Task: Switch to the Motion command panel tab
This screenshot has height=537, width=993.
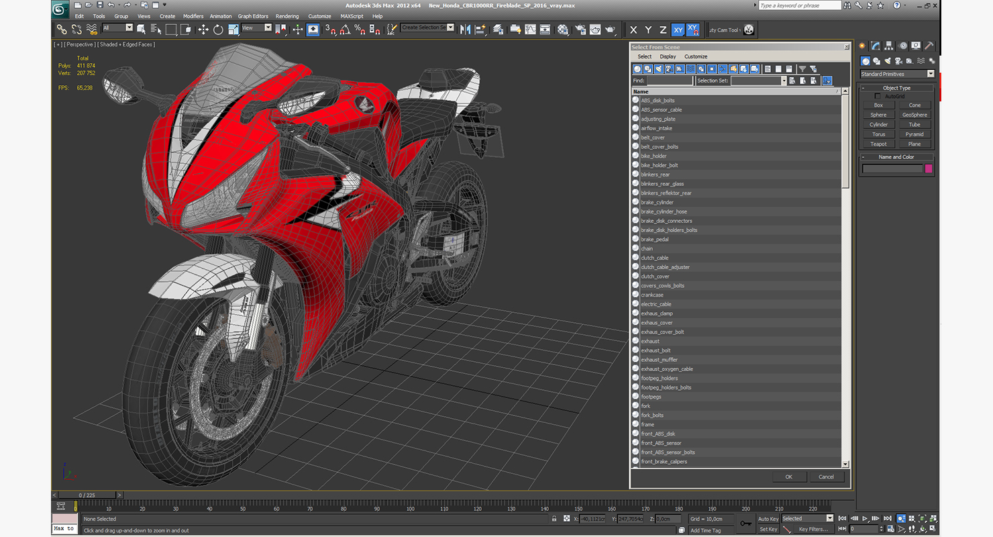Action: click(x=902, y=46)
